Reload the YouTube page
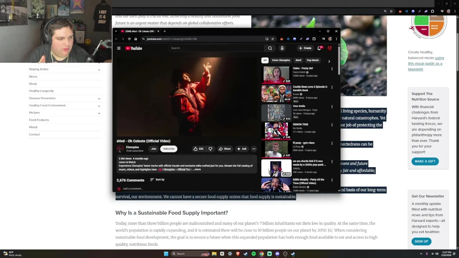This screenshot has width=459, height=258. (x=129, y=39)
